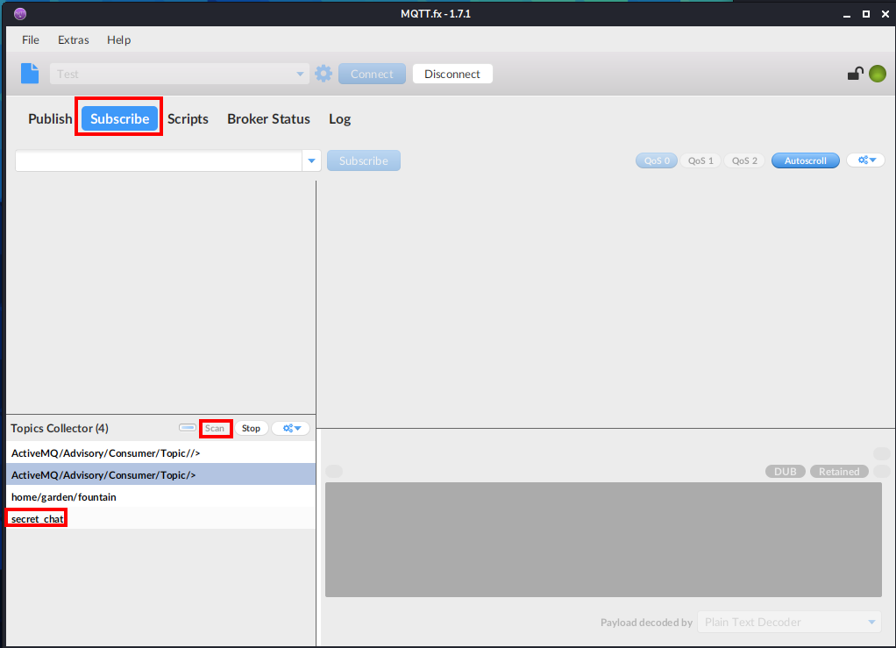Image resolution: width=896 pixels, height=648 pixels.
Task: Create a new connection profile document
Action: 29,73
